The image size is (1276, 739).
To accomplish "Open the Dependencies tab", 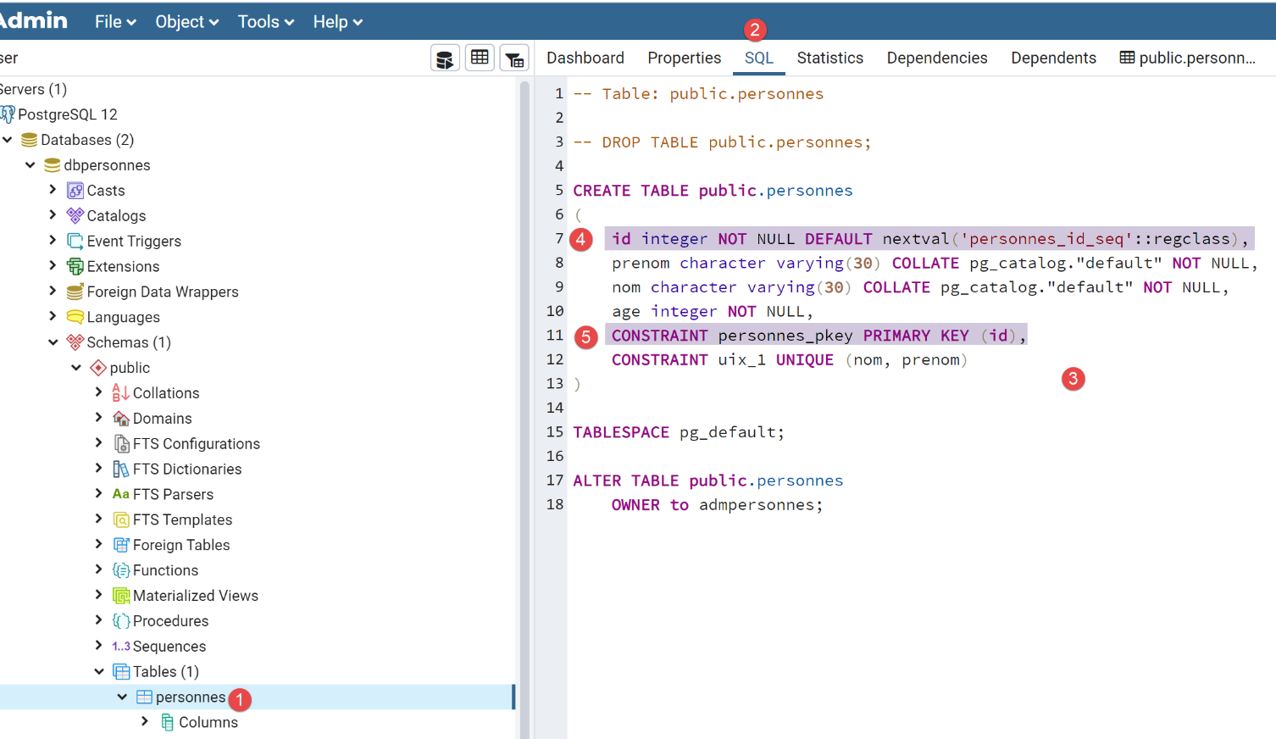I will [936, 58].
